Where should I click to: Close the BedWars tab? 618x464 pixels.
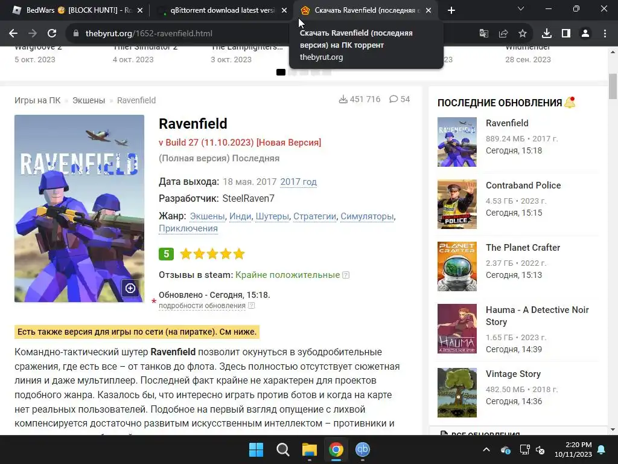click(x=140, y=11)
